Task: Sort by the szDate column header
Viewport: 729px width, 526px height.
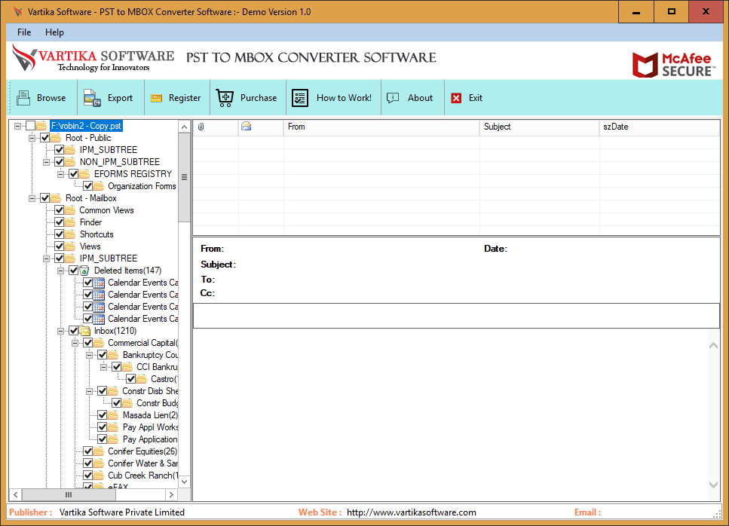Action: coord(659,127)
